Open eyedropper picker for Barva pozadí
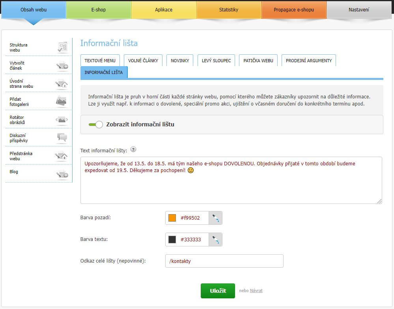 click(x=215, y=218)
